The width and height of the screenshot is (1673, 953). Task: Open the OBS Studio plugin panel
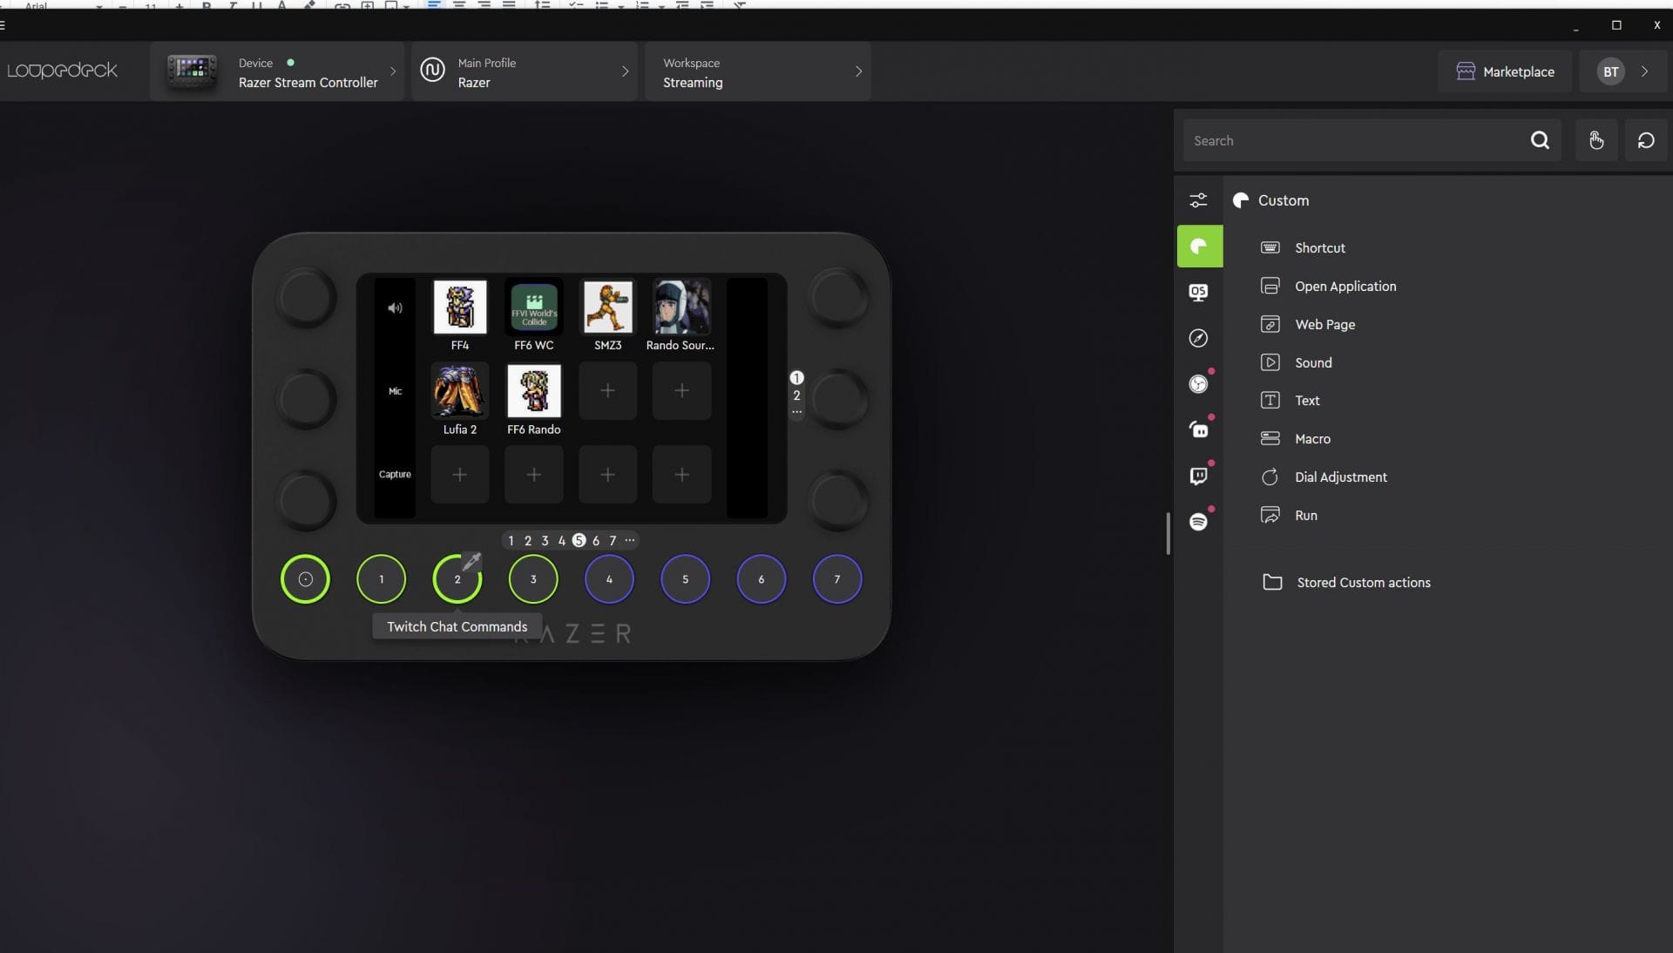[1199, 384]
